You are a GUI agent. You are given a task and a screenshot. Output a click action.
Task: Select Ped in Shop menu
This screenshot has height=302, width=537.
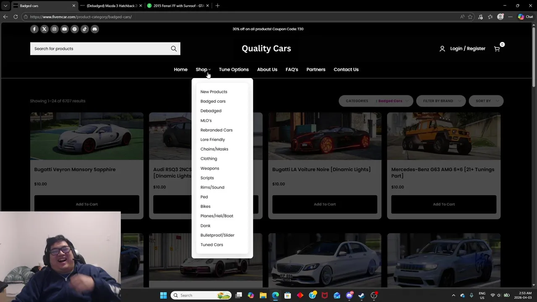tap(204, 197)
